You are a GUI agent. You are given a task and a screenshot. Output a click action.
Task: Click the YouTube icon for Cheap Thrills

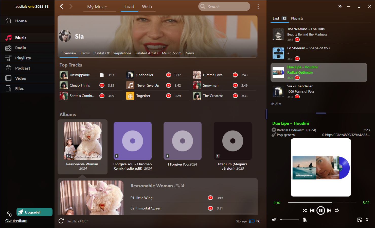102,85
